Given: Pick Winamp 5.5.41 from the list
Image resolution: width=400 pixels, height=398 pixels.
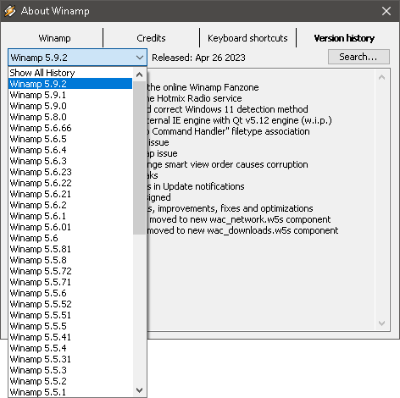Looking at the screenshot, I should coord(70,337).
